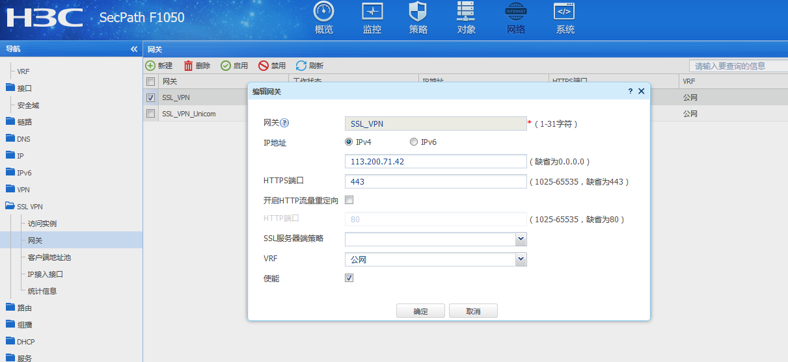Image resolution: width=788 pixels, height=362 pixels.
Task: Open the 链路 folder in navigation
Action: [18, 122]
